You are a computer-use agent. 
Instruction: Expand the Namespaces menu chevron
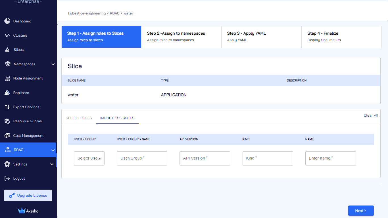pos(53,64)
